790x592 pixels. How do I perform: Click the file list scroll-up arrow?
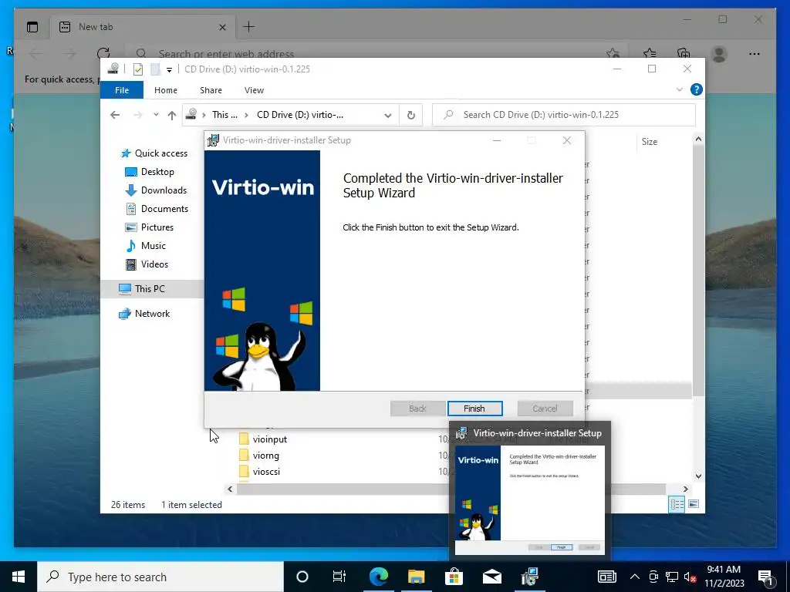click(698, 139)
